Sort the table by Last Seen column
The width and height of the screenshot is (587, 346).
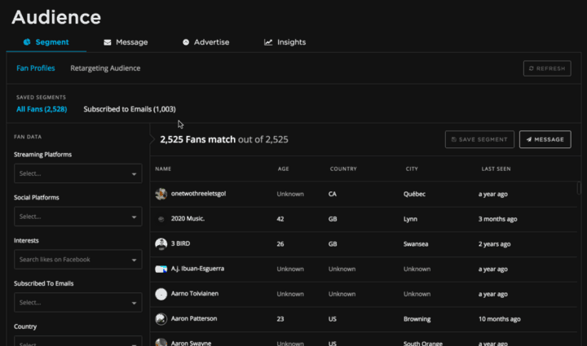(x=496, y=169)
